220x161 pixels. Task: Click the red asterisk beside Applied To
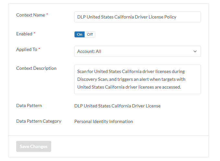40,49
